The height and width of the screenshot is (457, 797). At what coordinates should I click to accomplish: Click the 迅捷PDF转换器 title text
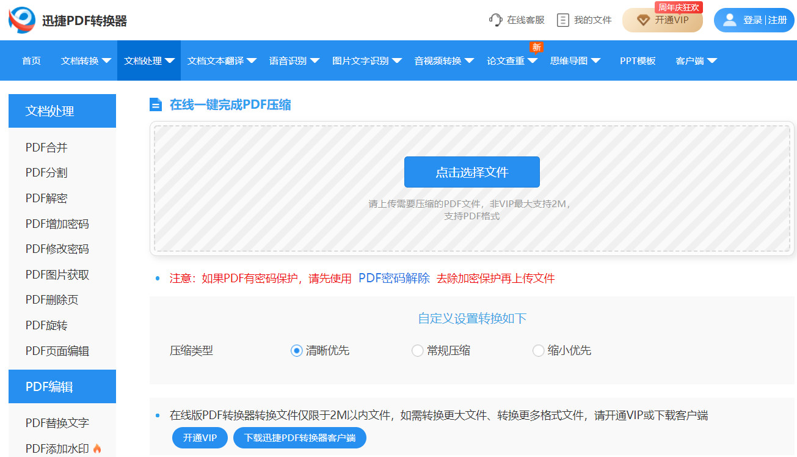[85, 21]
